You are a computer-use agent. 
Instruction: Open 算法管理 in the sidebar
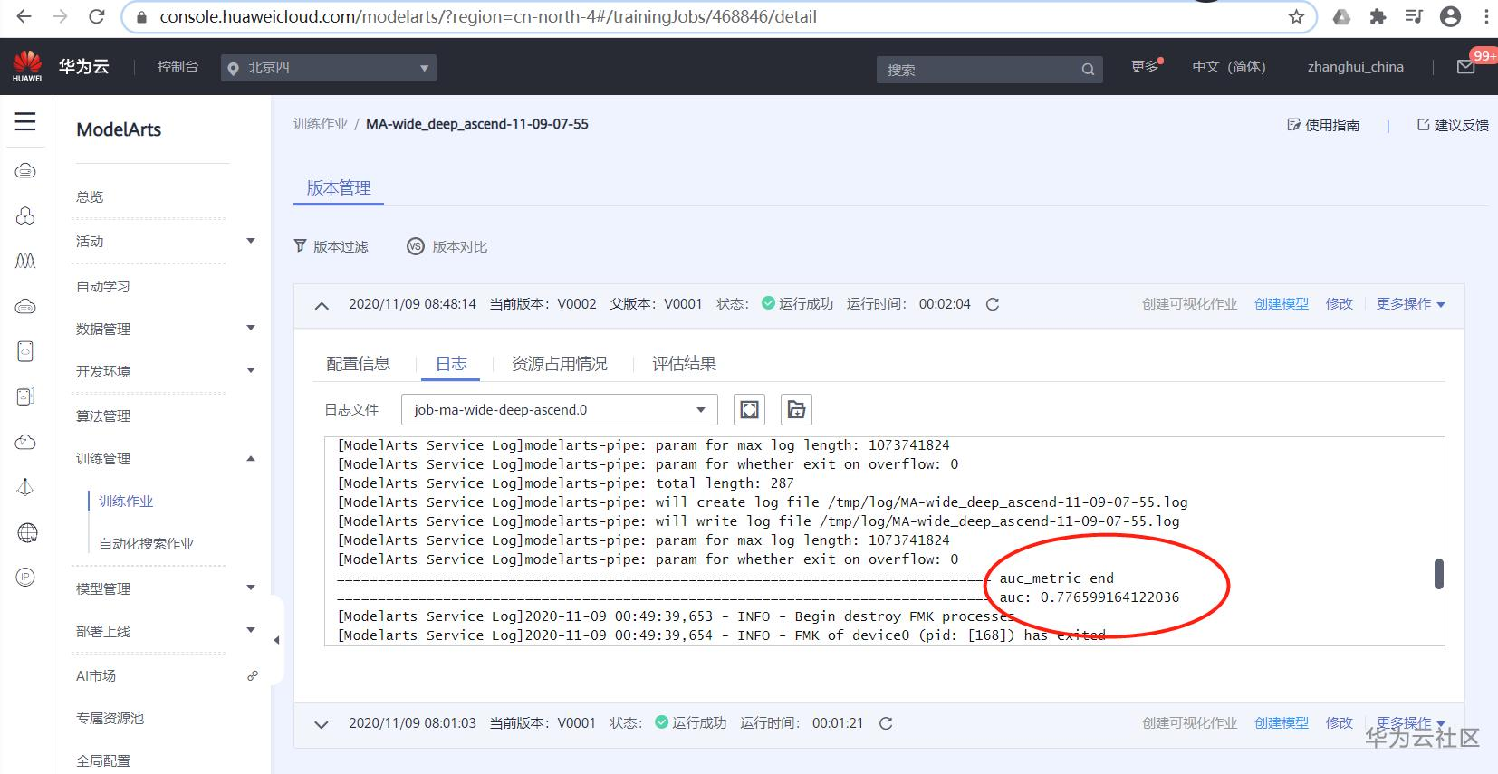click(103, 416)
